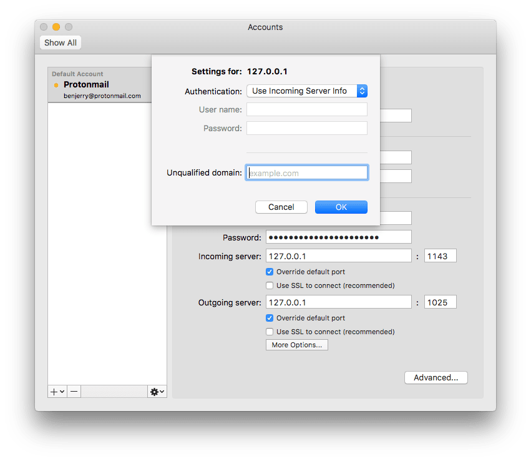Focus the User name field

point(306,109)
